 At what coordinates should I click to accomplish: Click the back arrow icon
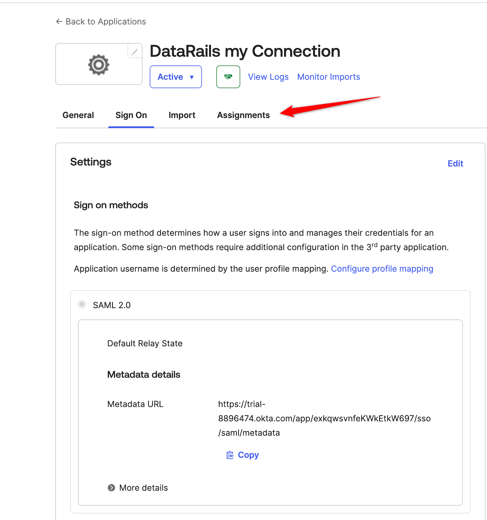[59, 21]
